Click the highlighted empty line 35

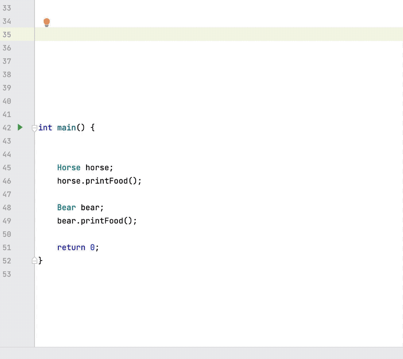(159, 35)
